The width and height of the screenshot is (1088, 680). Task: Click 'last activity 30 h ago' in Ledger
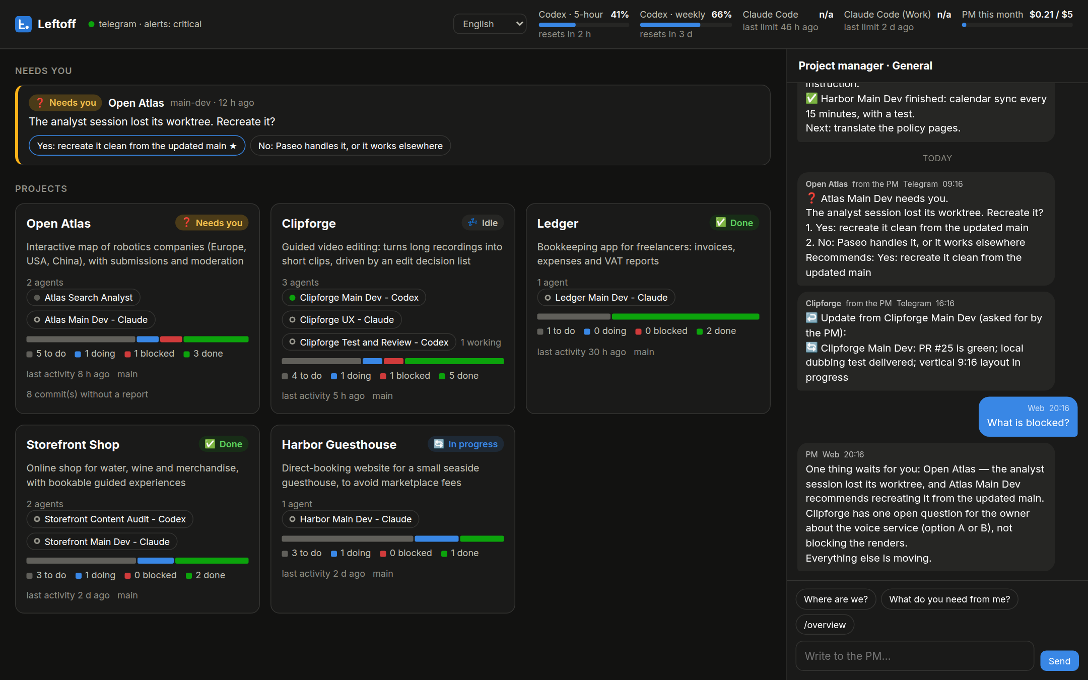(x=581, y=352)
